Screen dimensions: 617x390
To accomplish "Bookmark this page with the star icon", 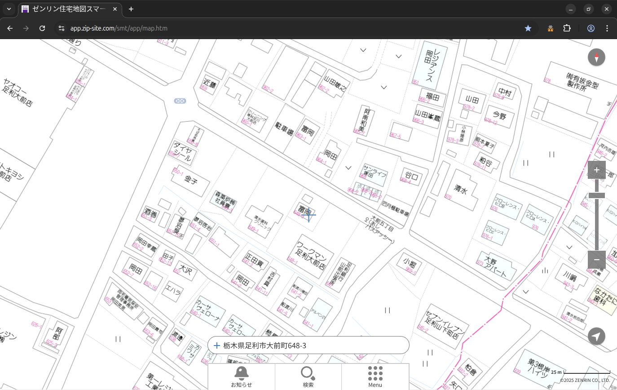I will click(528, 28).
